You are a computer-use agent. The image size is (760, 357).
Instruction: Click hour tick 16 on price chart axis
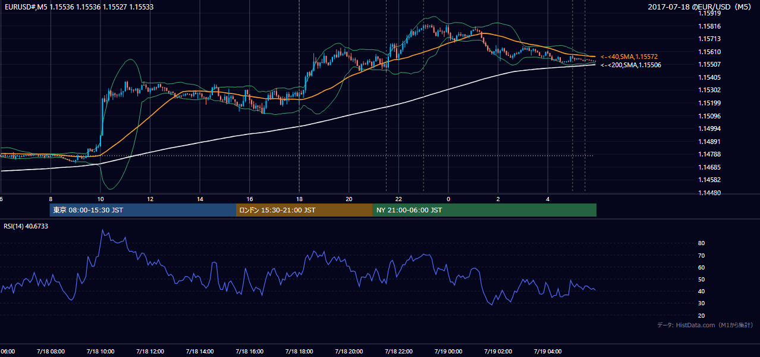(250, 199)
